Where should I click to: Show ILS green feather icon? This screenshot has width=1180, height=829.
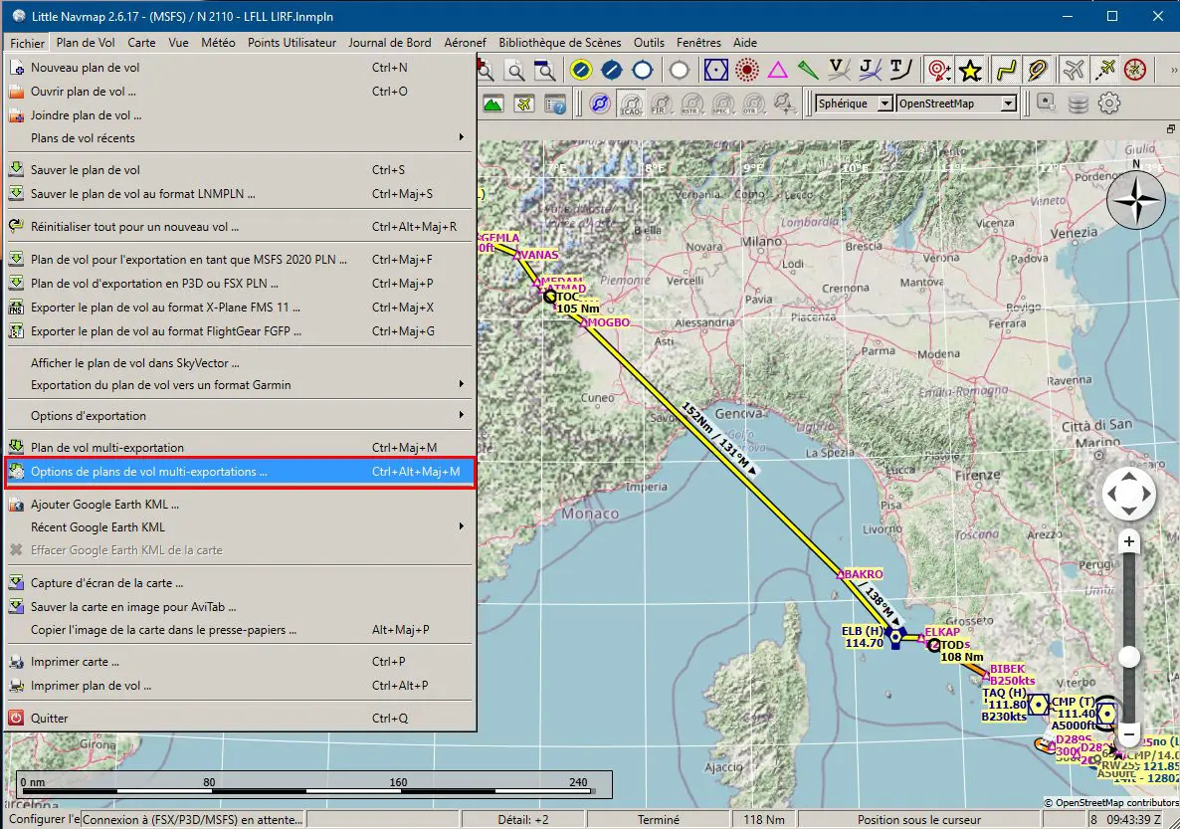point(808,70)
